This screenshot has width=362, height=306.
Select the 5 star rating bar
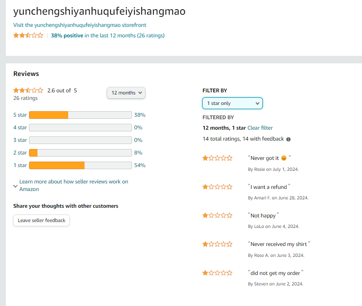(80, 115)
